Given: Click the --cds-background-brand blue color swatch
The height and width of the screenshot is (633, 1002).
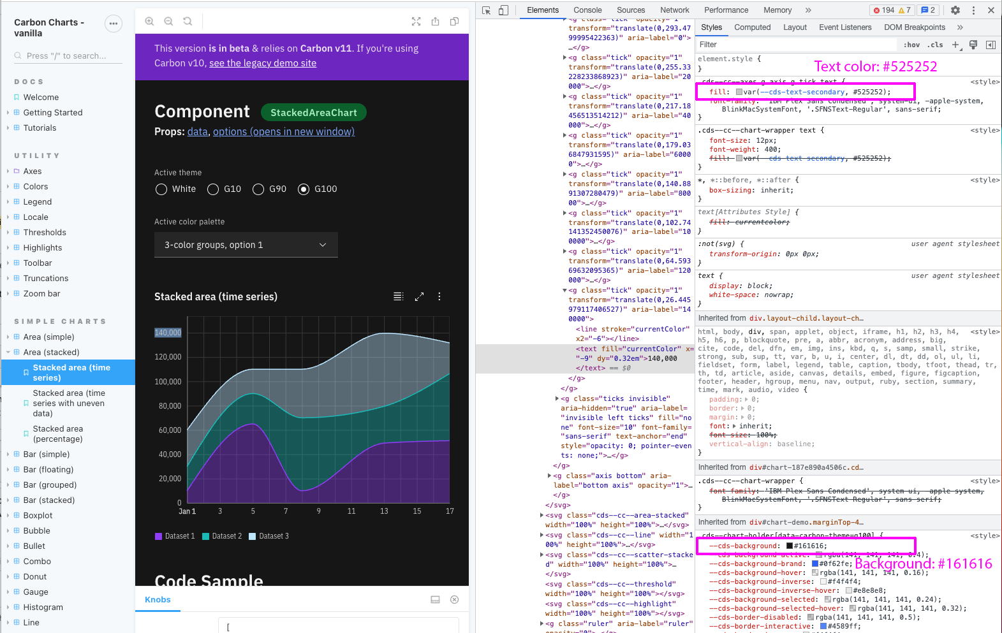Looking at the screenshot, I should 815,564.
